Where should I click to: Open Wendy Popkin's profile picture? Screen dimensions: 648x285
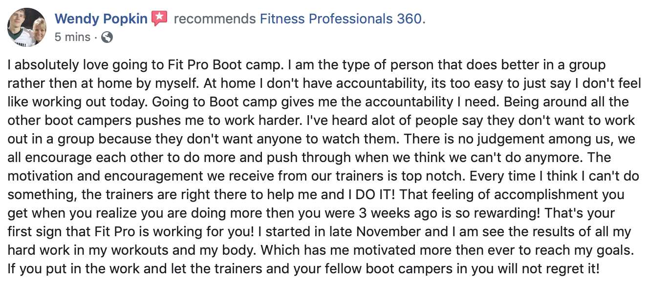click(27, 27)
